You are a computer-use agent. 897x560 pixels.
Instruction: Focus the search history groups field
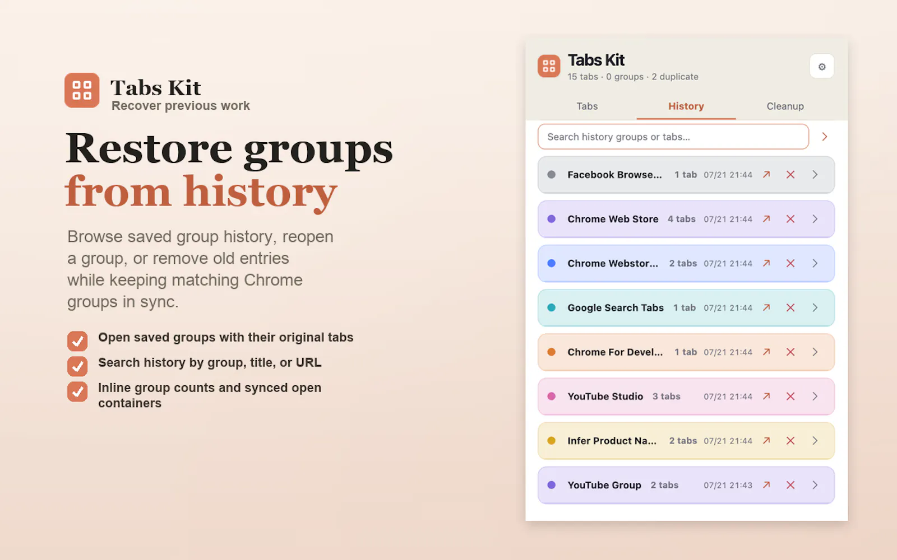[x=673, y=137]
